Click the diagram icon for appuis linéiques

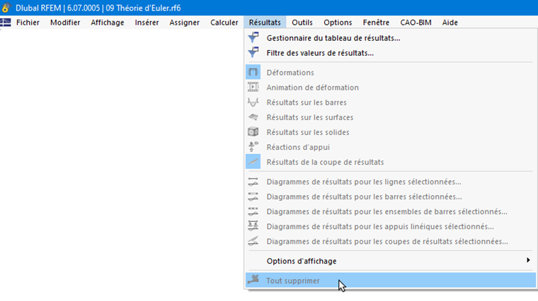[253, 226]
